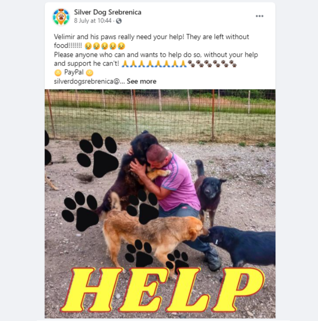Expand the post text with See more
This screenshot has height=321, width=318.
pyautogui.click(x=142, y=81)
